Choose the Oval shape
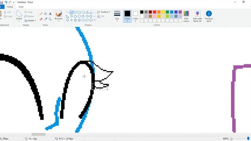The height and width of the screenshot is (141, 251). coord(75,12)
